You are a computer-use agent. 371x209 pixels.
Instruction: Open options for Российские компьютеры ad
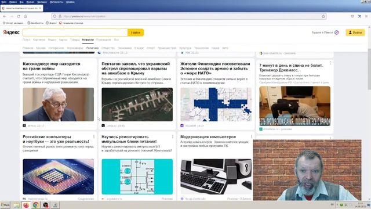(x=94, y=136)
